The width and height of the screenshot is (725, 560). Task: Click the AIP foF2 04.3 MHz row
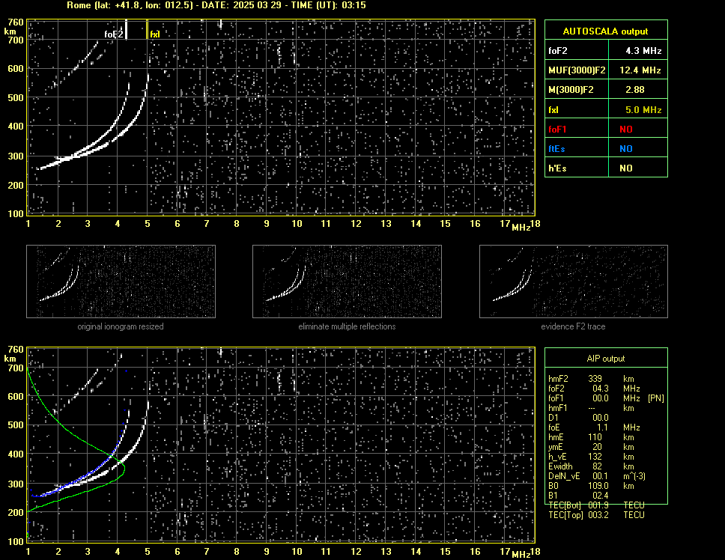click(x=594, y=388)
